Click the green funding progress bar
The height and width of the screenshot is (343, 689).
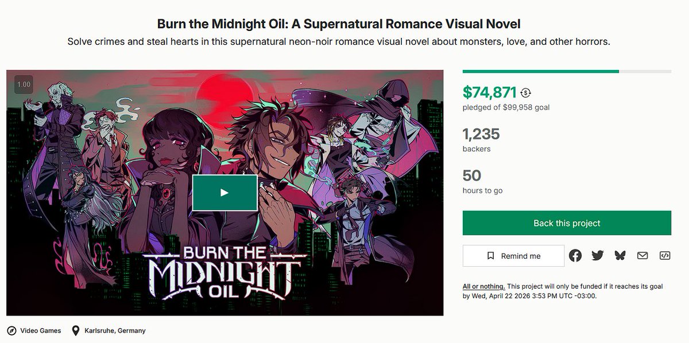[540, 71]
